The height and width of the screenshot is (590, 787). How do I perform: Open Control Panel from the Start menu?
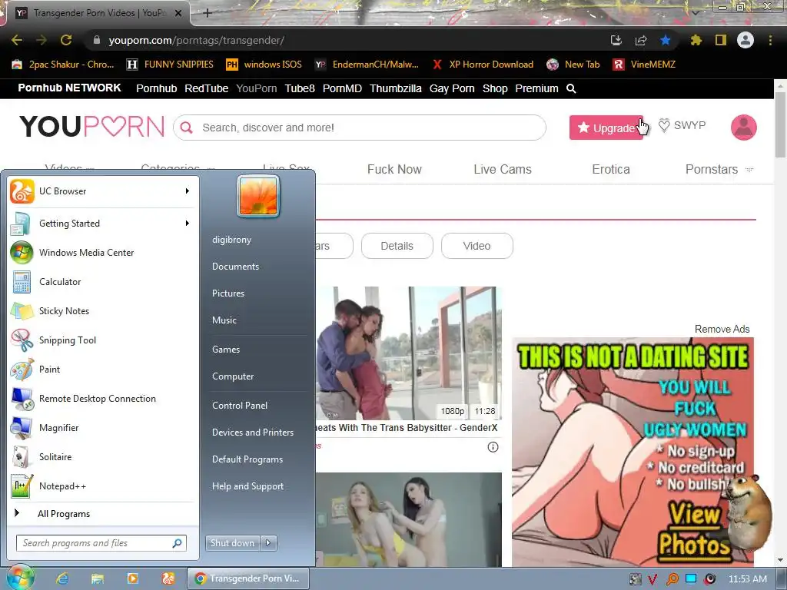click(x=240, y=406)
